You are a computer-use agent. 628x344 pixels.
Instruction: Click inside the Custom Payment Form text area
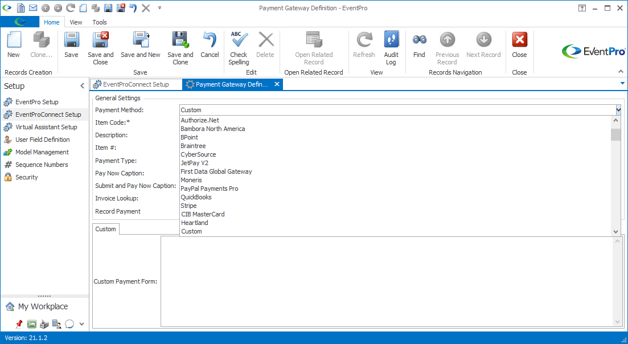(x=387, y=281)
